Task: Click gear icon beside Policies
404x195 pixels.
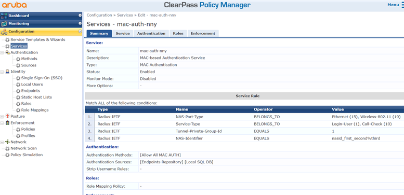Action: click(18, 129)
